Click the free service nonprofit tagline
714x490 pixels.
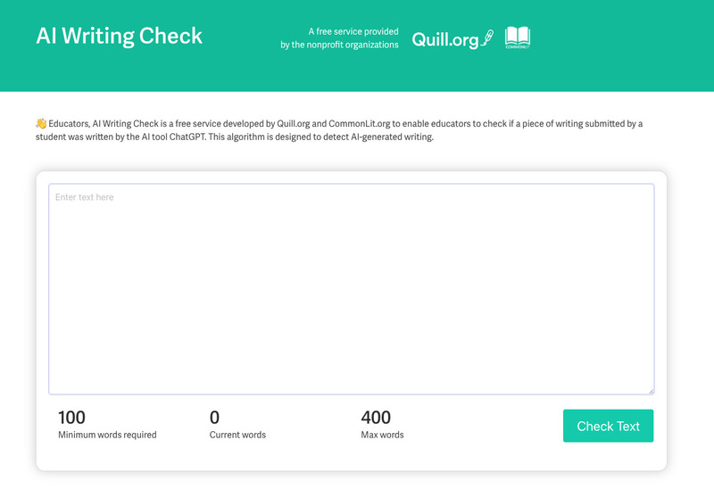click(339, 38)
